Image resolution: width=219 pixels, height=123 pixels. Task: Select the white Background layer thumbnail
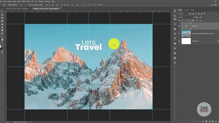(186, 41)
